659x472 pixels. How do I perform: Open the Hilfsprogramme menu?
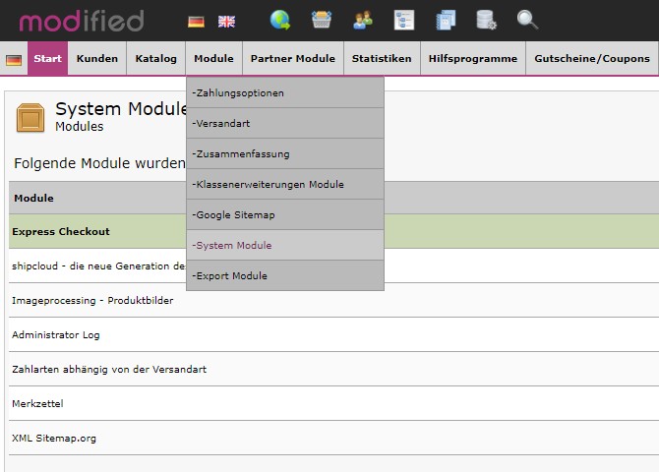[x=473, y=58]
